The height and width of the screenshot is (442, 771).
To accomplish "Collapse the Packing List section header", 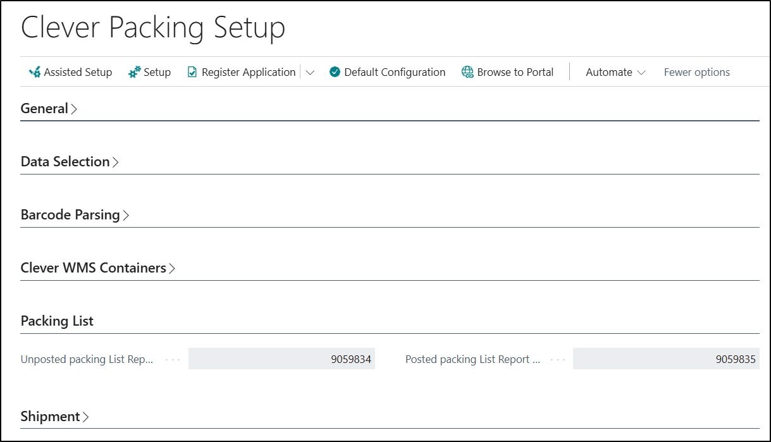I will [57, 321].
